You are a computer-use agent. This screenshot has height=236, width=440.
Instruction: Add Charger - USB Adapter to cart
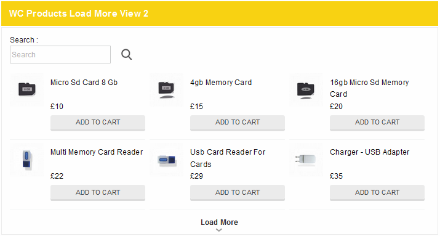point(377,193)
